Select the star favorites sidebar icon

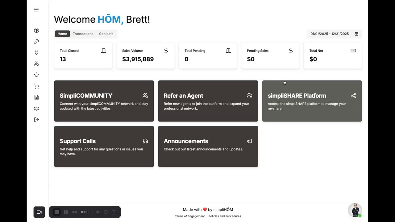point(36,75)
